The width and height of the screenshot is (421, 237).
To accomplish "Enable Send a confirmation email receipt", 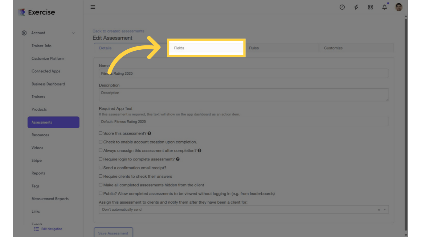I will (100, 168).
